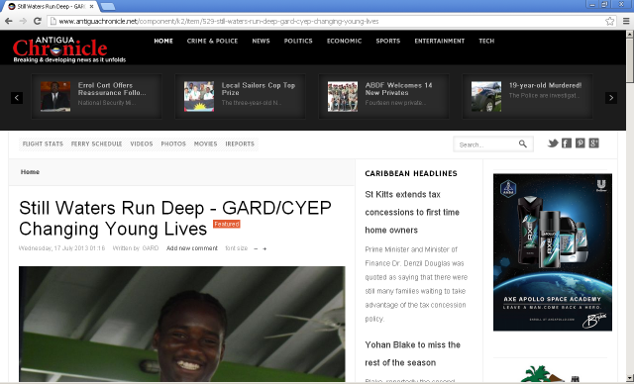Open the ENTERTAINMENT section
634x384 pixels.
(440, 41)
